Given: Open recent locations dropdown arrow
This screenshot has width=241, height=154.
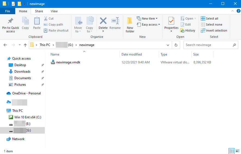Looking at the screenshot, I should [20, 45].
